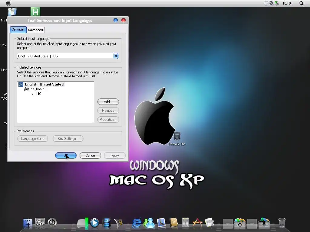This screenshot has height=232, width=310.
Task: Open the blue folder desktop icon
Action: tap(12, 12)
